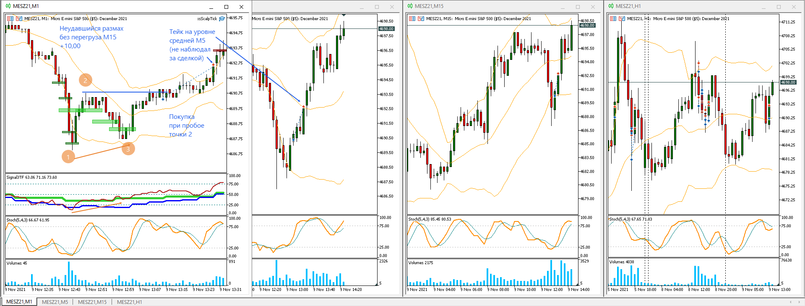Select Stoch(5,4,3) 85.45 80.53 label in M15 chart
805x306 pixels.
430,219
